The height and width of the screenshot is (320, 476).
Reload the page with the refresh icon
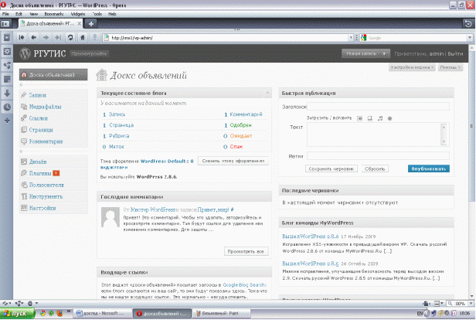tap(70, 37)
